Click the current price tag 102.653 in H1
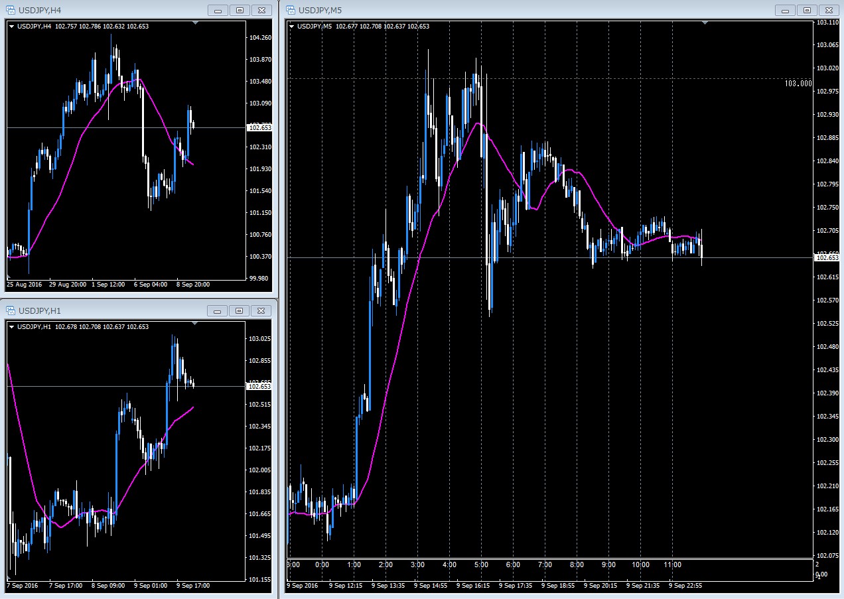Viewport: 844px width, 599px height. (259, 386)
